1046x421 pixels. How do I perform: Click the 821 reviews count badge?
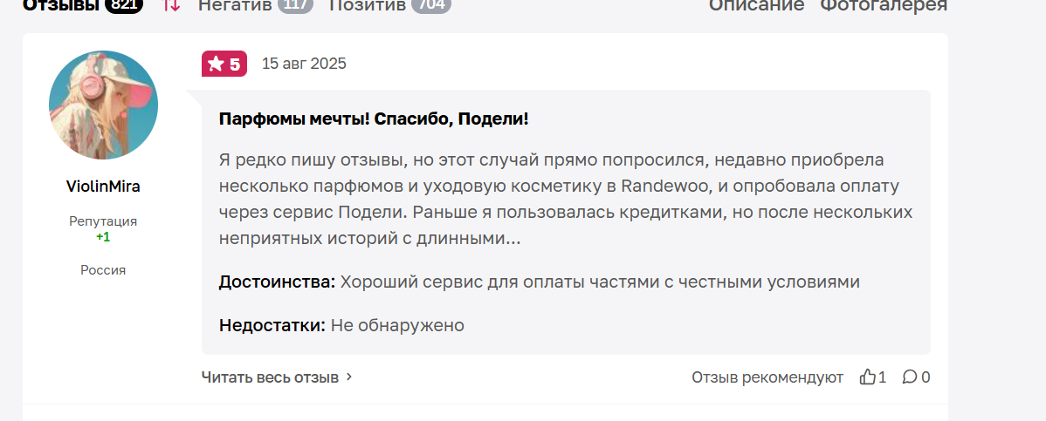(124, 5)
